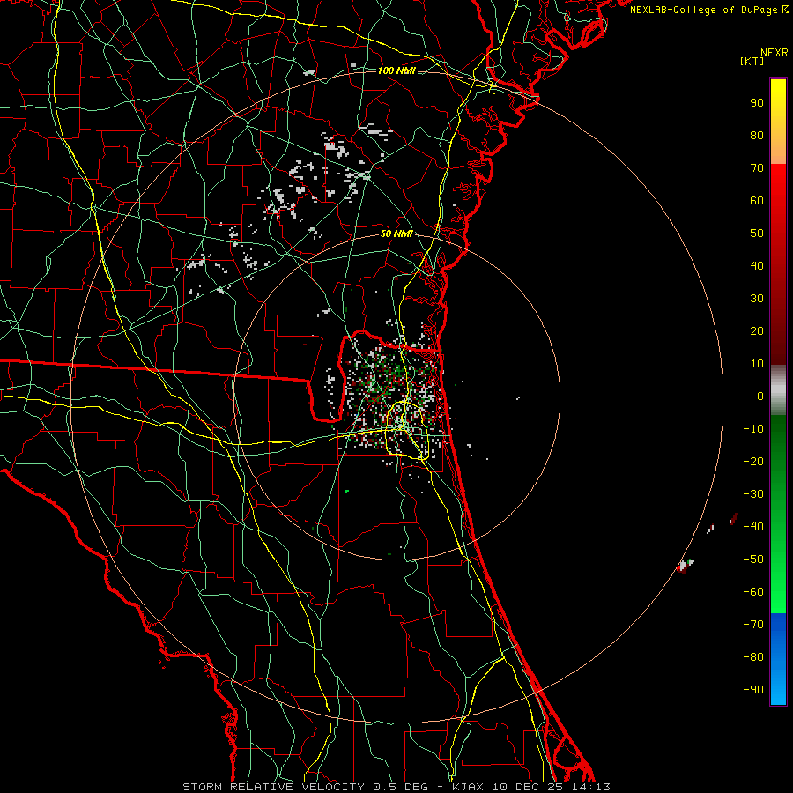This screenshot has width=793, height=793.
Task: Click the 0 value on the velocity scale
Action: [760, 396]
